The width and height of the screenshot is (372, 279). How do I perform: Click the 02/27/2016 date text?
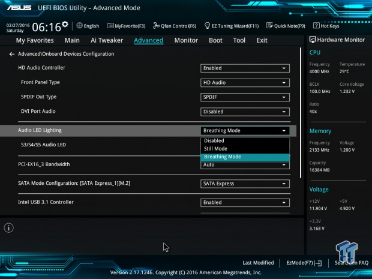(x=18, y=25)
